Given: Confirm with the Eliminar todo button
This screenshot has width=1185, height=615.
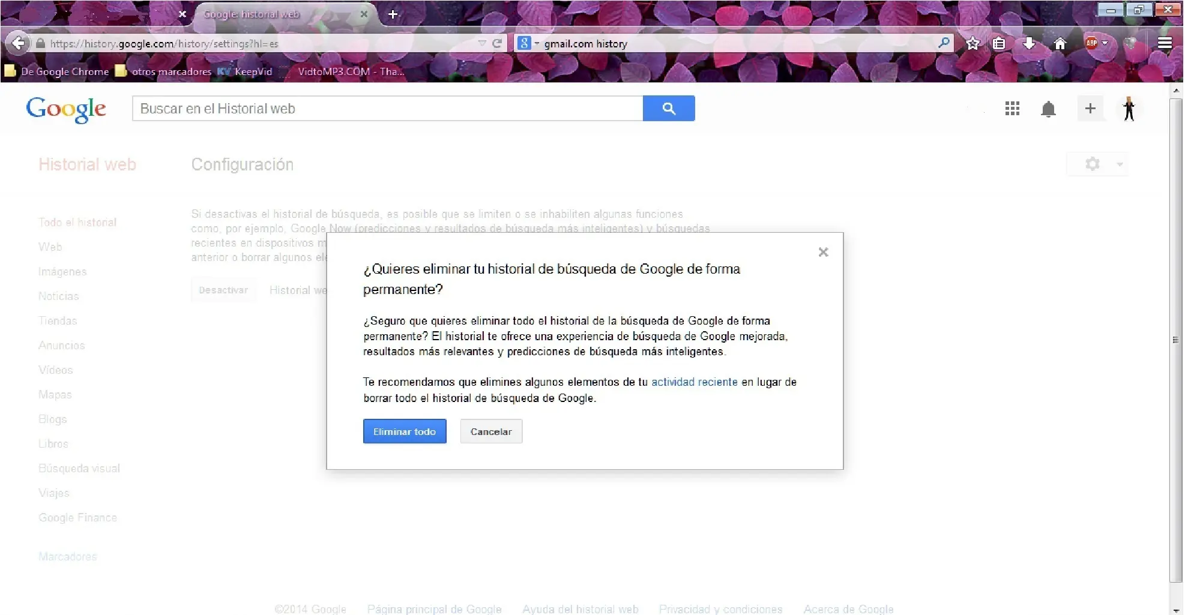Looking at the screenshot, I should tap(405, 431).
